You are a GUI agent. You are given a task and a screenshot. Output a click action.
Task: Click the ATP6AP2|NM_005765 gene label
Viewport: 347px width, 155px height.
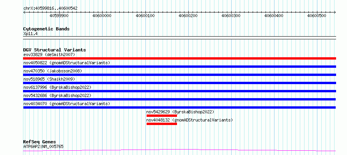point(43,146)
